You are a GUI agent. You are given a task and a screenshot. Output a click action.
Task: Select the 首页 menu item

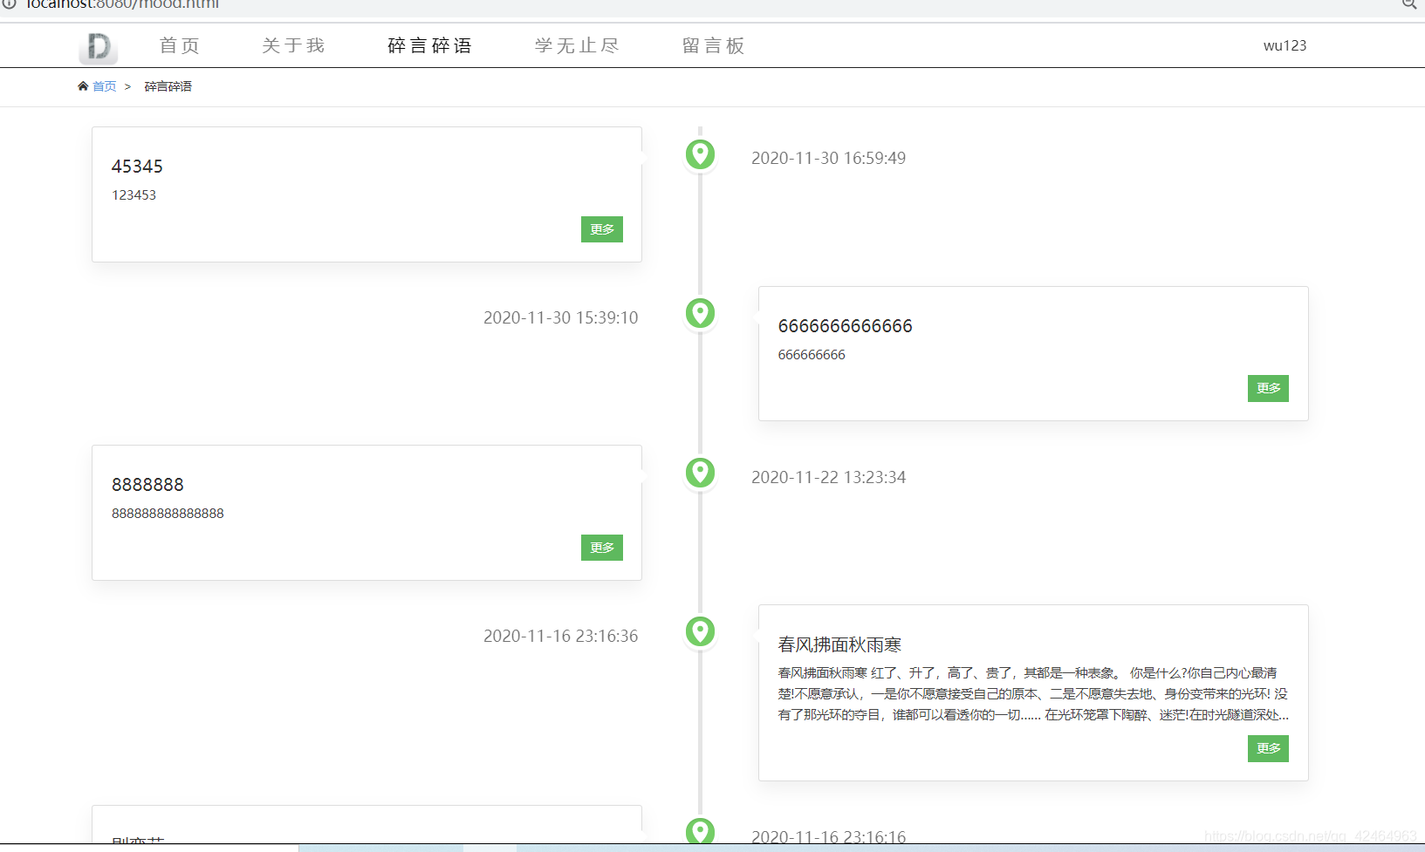tap(178, 45)
